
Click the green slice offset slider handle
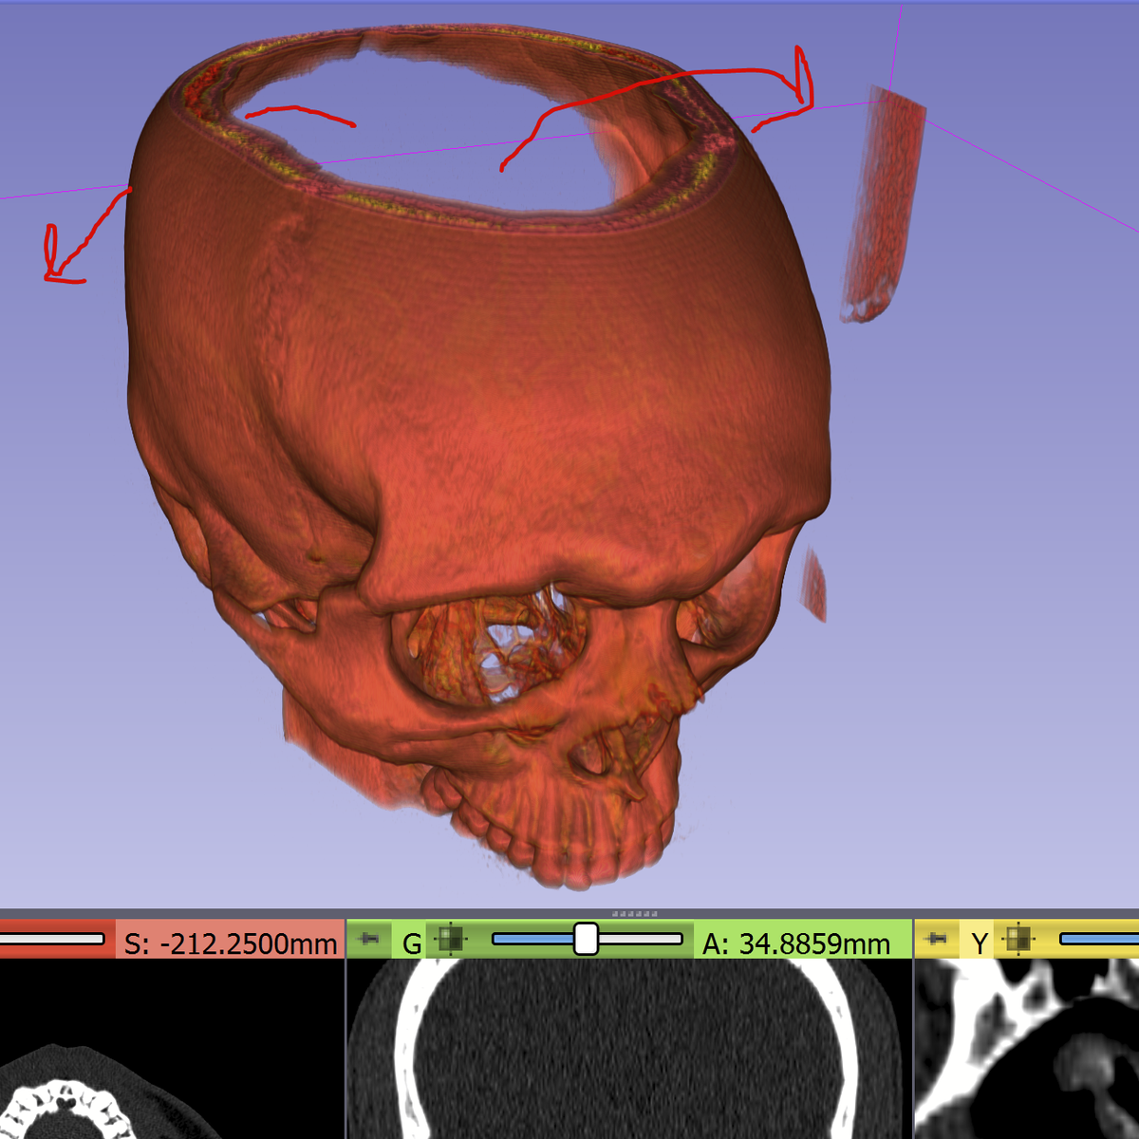coord(586,939)
